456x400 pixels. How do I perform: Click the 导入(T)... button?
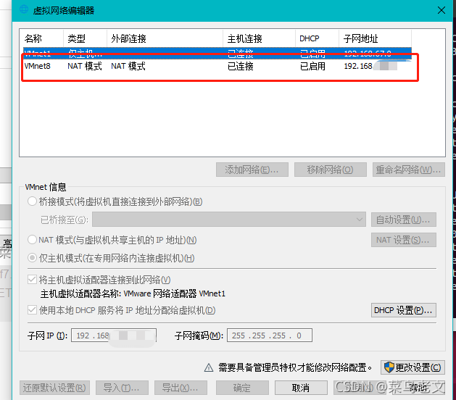click(122, 388)
